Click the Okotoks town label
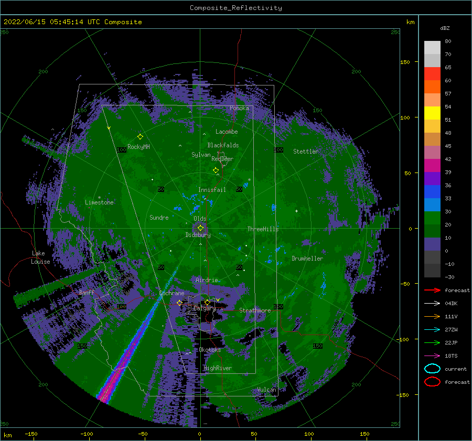 click(x=210, y=350)
